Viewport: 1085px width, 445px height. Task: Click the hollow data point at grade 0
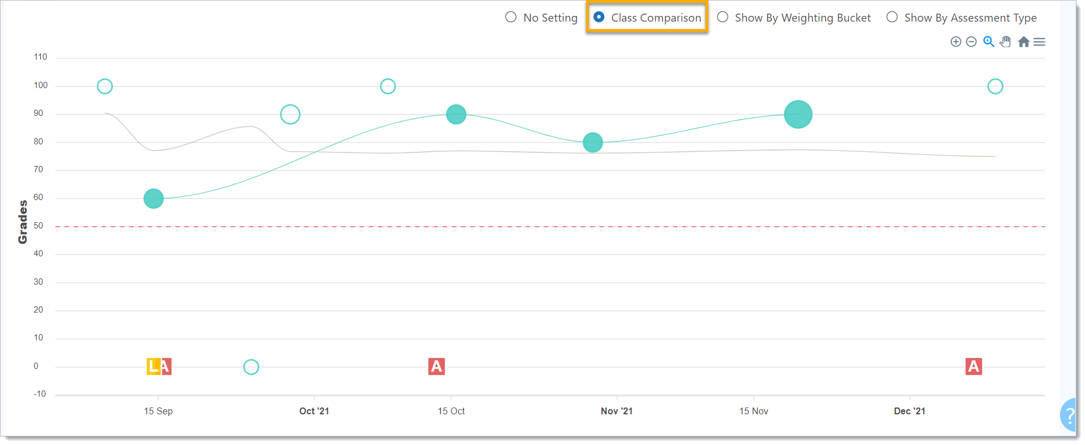251,367
